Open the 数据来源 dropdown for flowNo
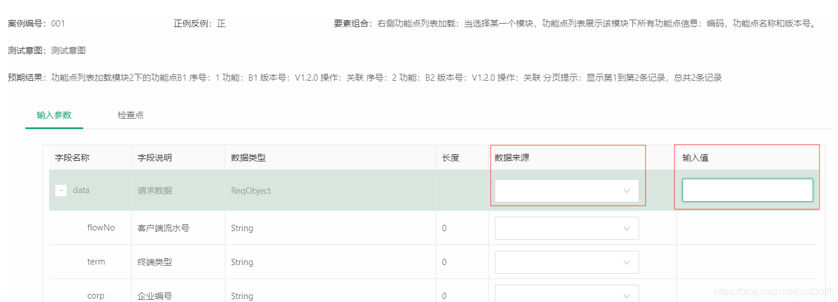The image size is (838, 302). (566, 228)
